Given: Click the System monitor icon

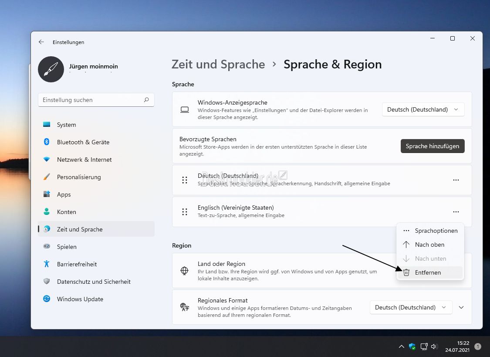Looking at the screenshot, I should [x=47, y=124].
